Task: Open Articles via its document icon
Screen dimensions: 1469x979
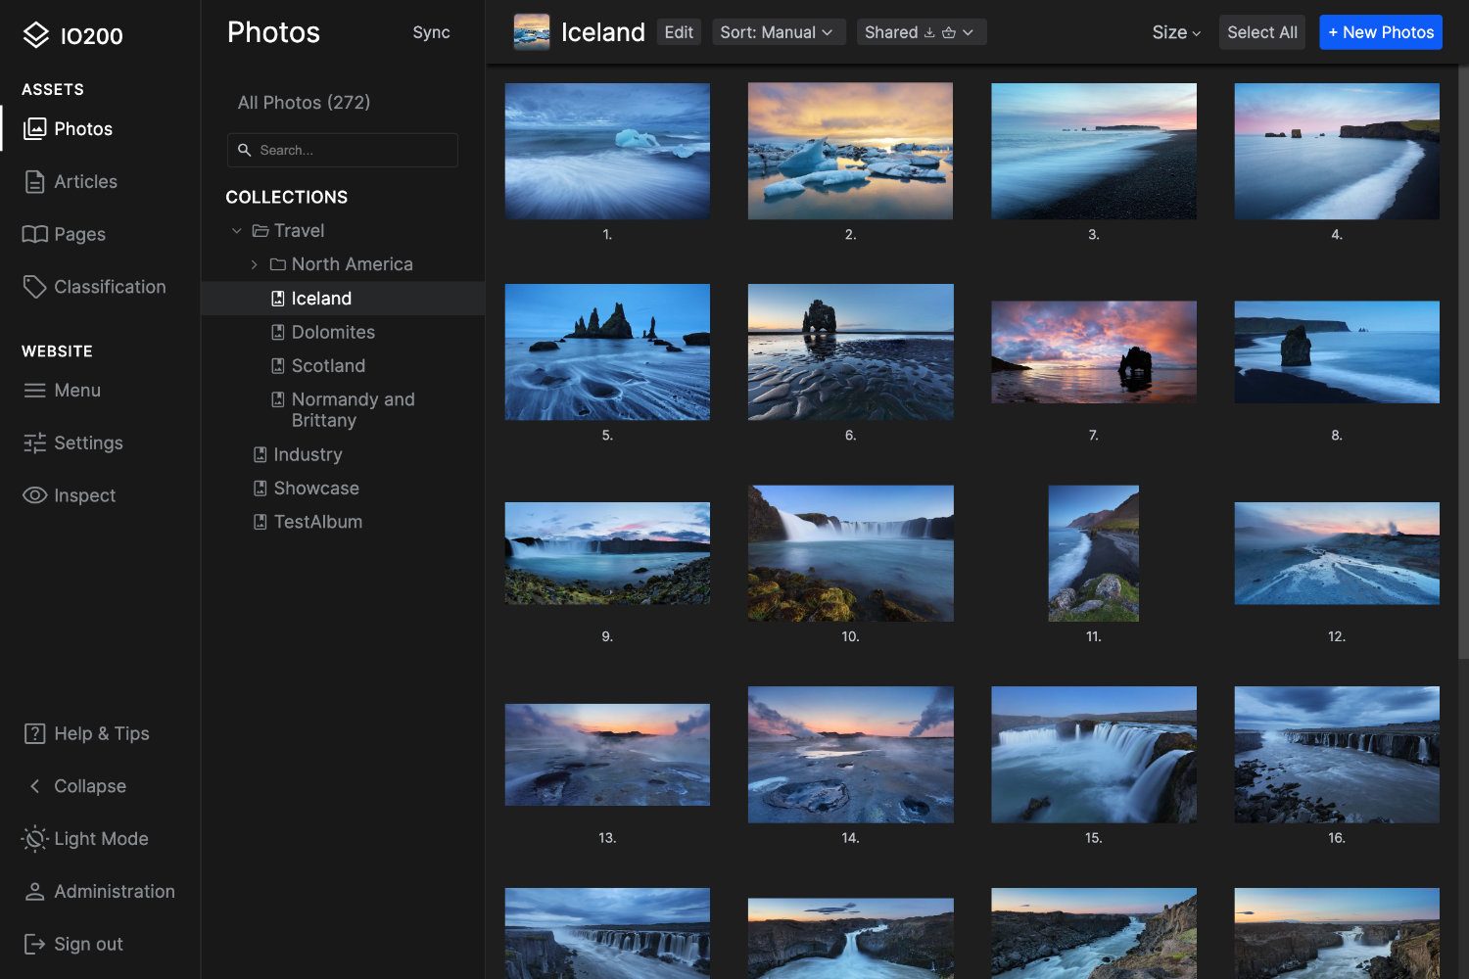Action: (35, 181)
